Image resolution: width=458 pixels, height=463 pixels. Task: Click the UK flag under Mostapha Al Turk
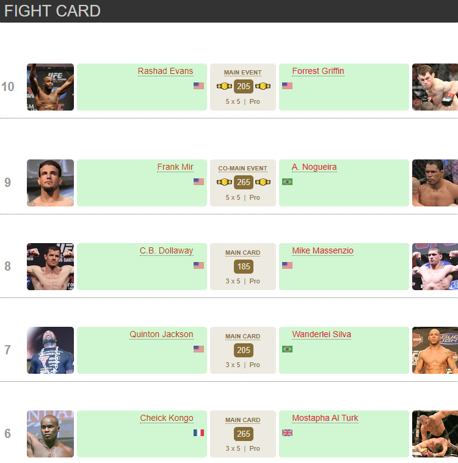coord(287,432)
